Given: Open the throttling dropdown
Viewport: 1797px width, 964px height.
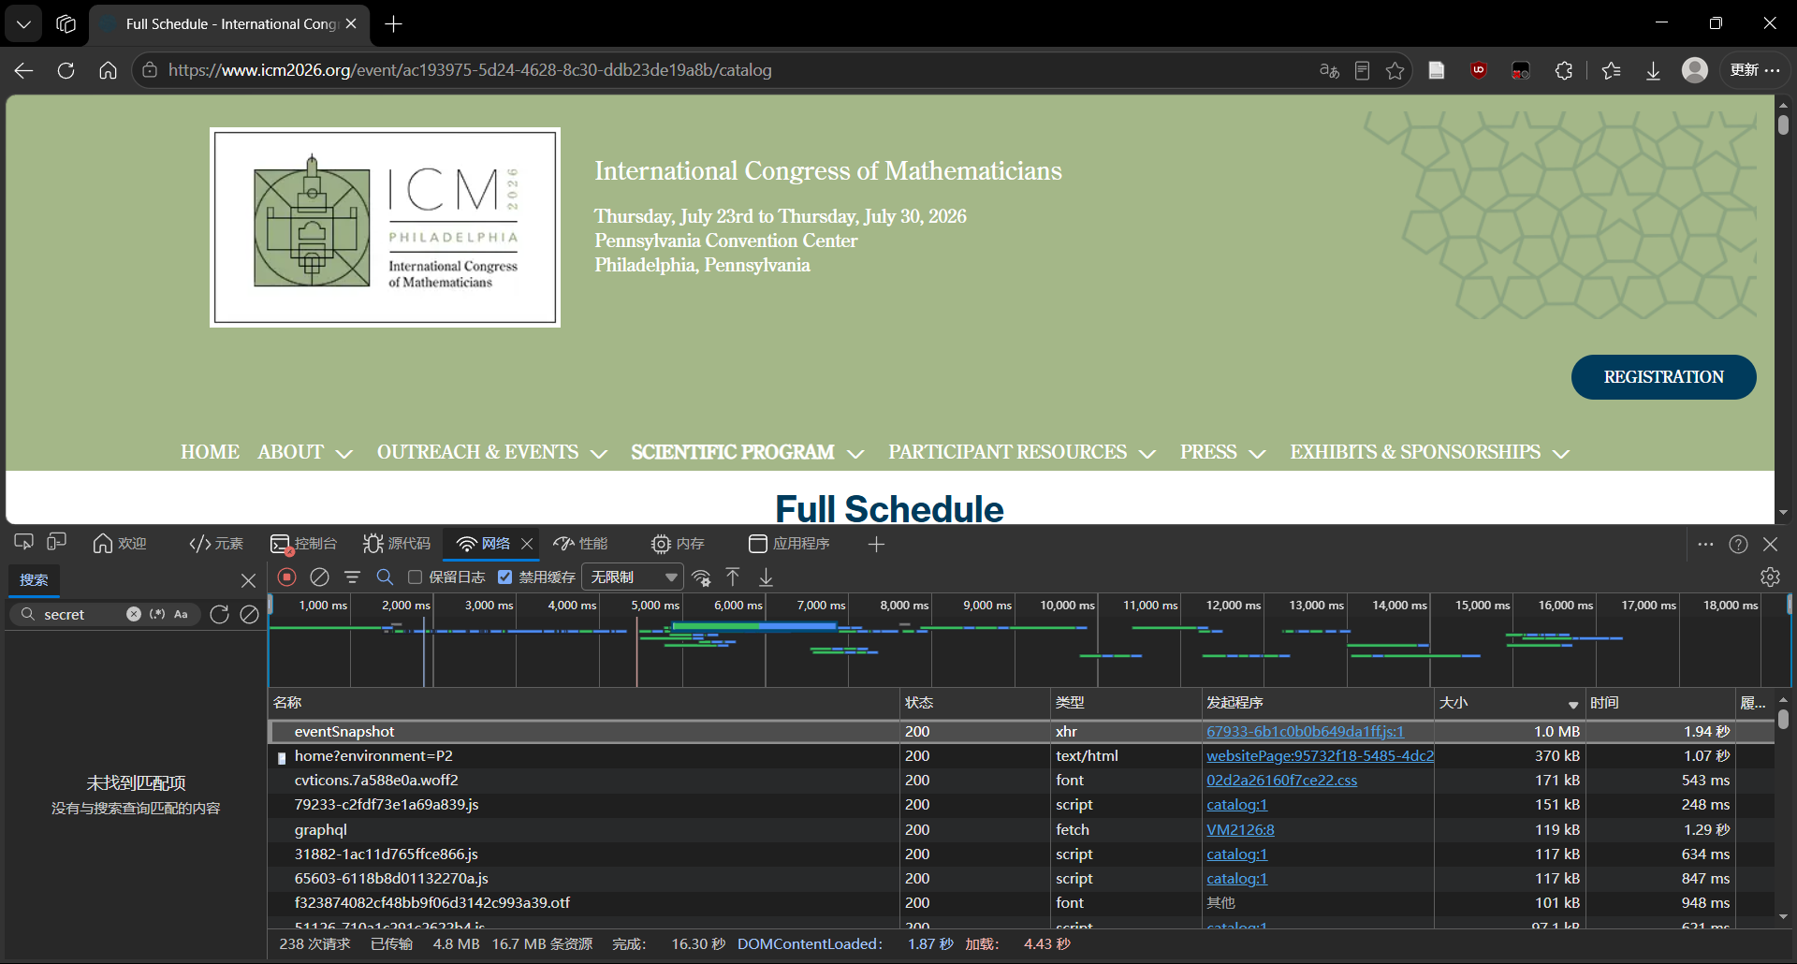Looking at the screenshot, I should [x=633, y=577].
